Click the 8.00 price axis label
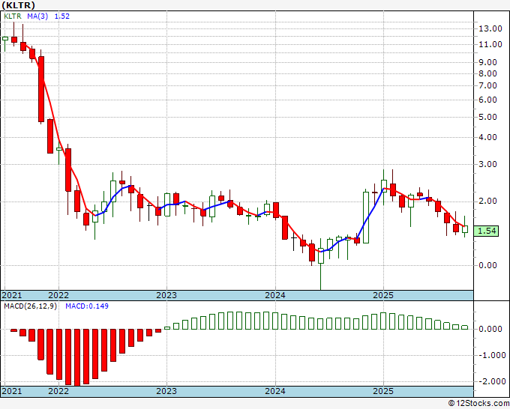 click(488, 73)
